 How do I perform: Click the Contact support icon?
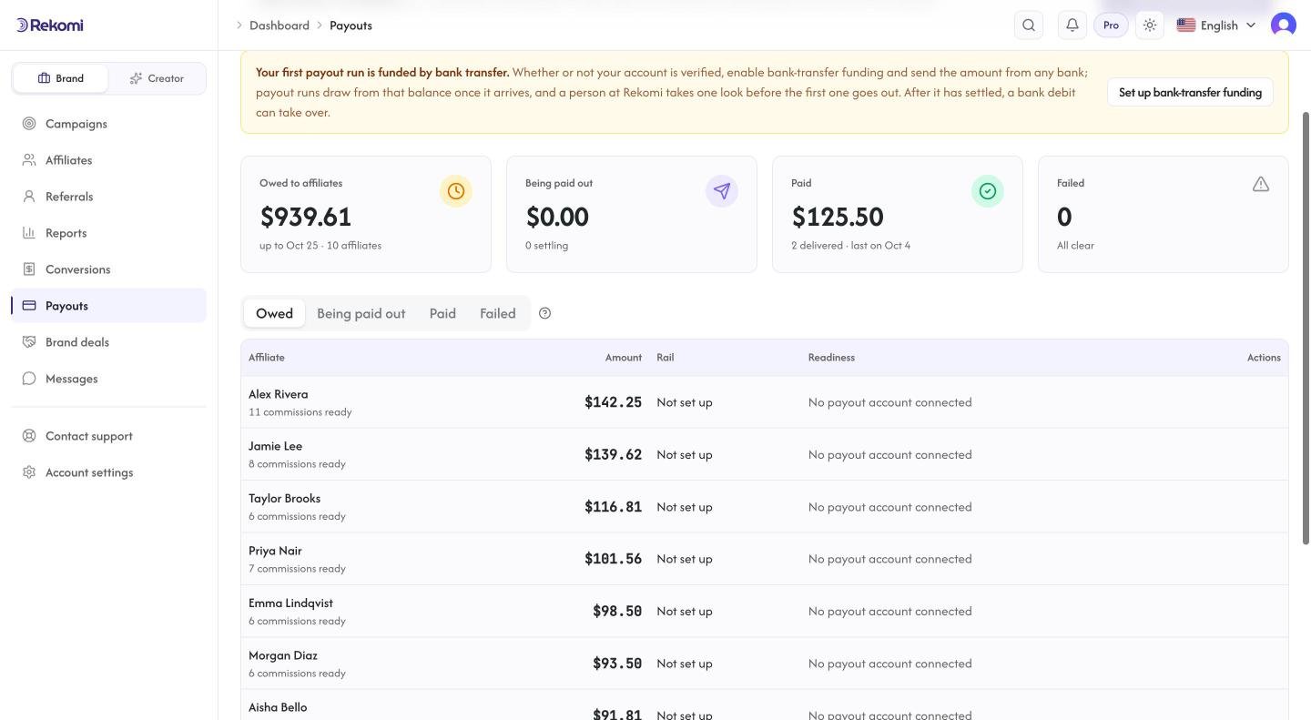[x=29, y=436]
